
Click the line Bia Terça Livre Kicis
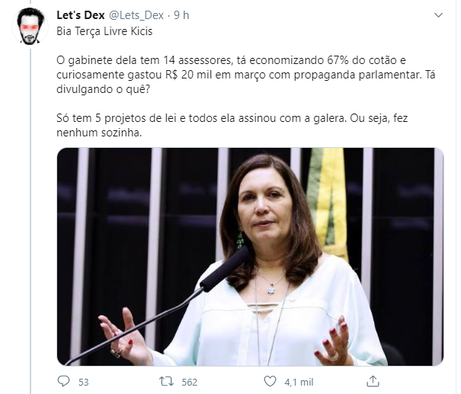(x=104, y=31)
